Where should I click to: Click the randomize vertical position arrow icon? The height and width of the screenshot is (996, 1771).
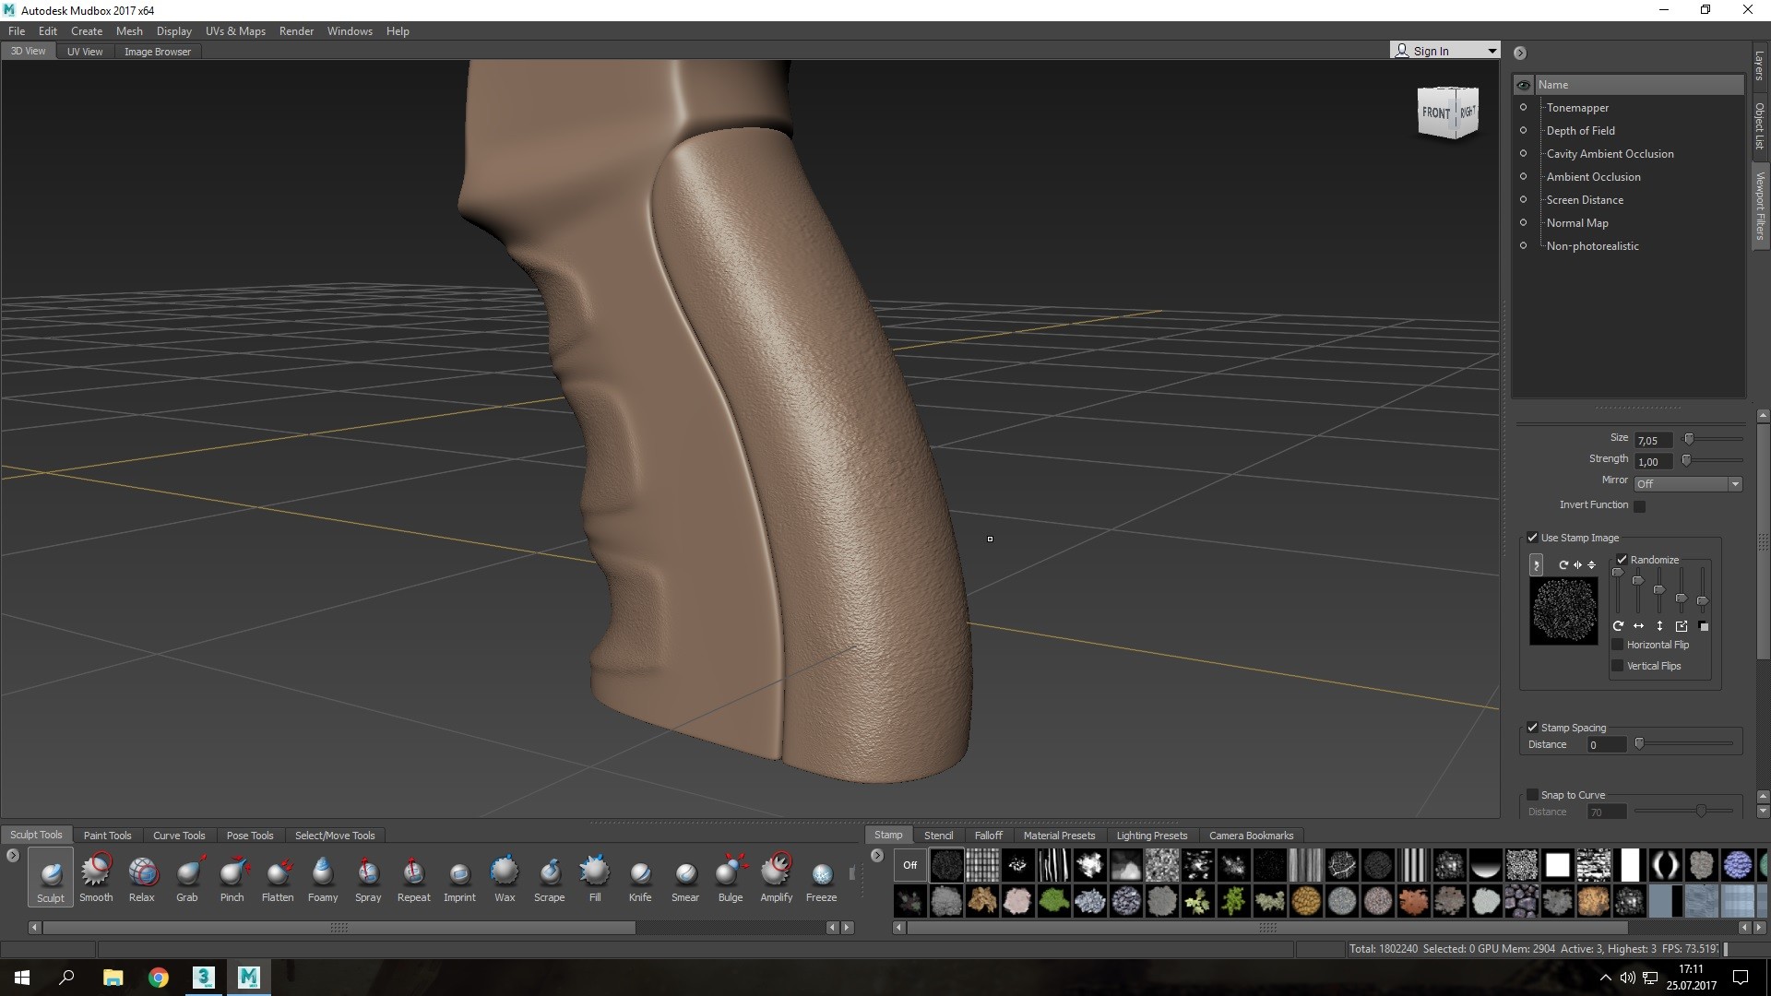coord(1659,626)
